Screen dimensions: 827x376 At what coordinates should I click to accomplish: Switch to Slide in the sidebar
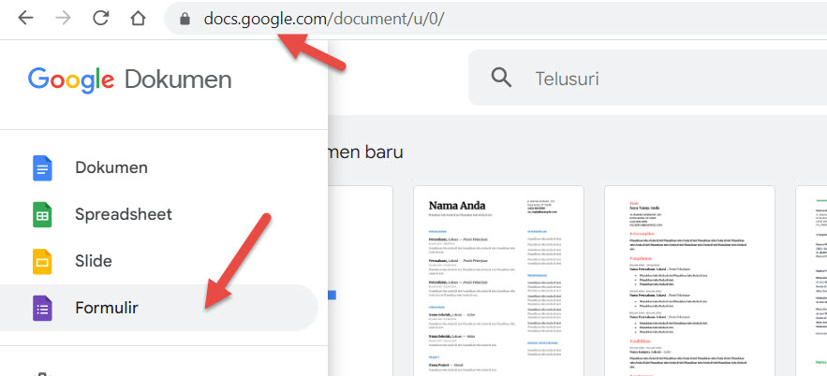(x=94, y=261)
